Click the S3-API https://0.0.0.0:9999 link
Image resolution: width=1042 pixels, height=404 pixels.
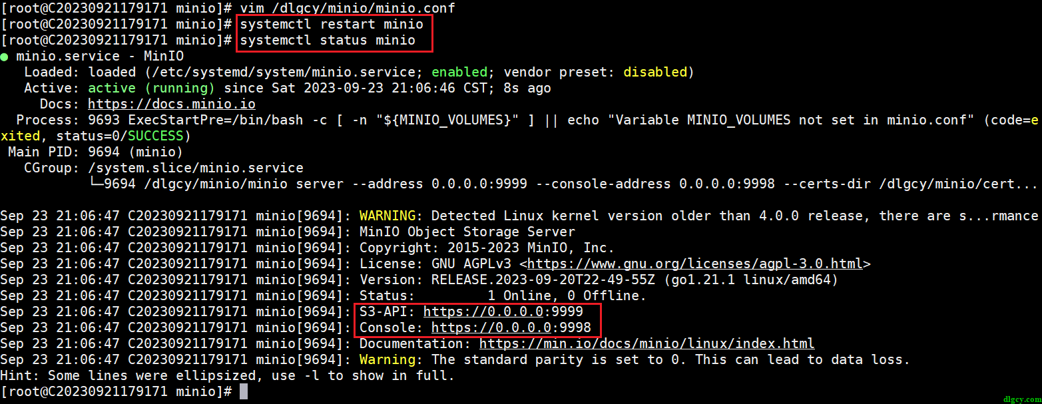(503, 311)
